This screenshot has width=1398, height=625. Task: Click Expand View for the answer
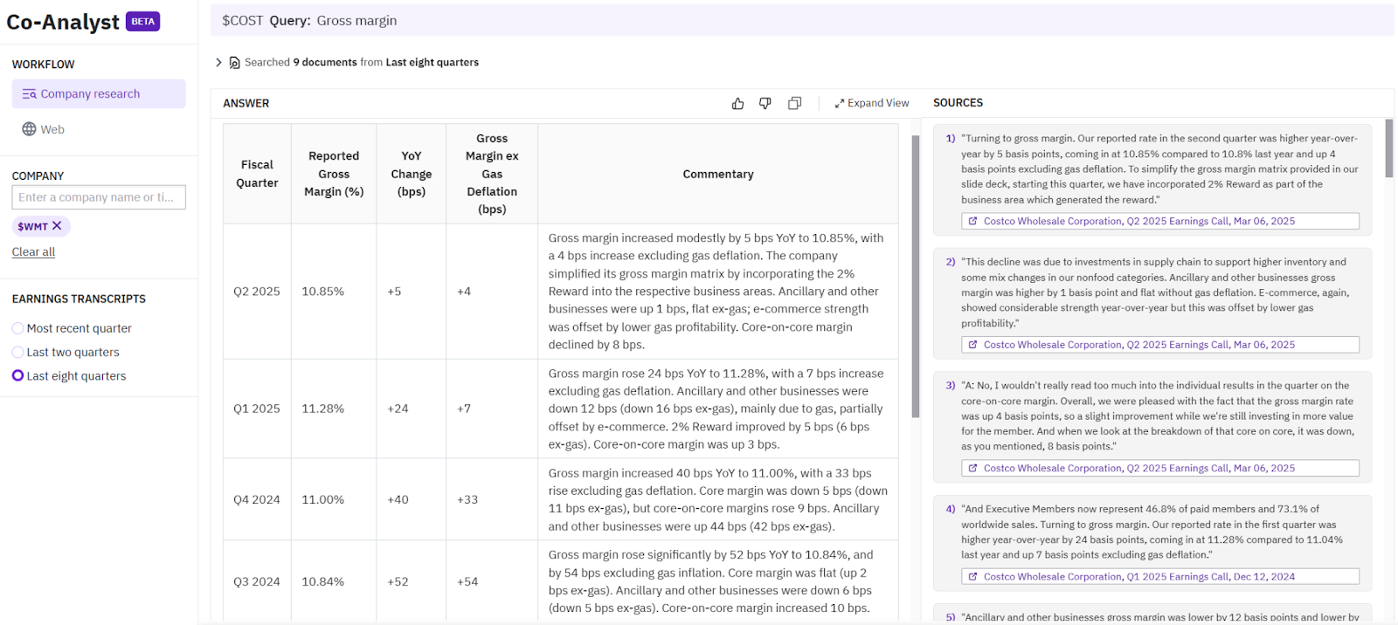871,103
